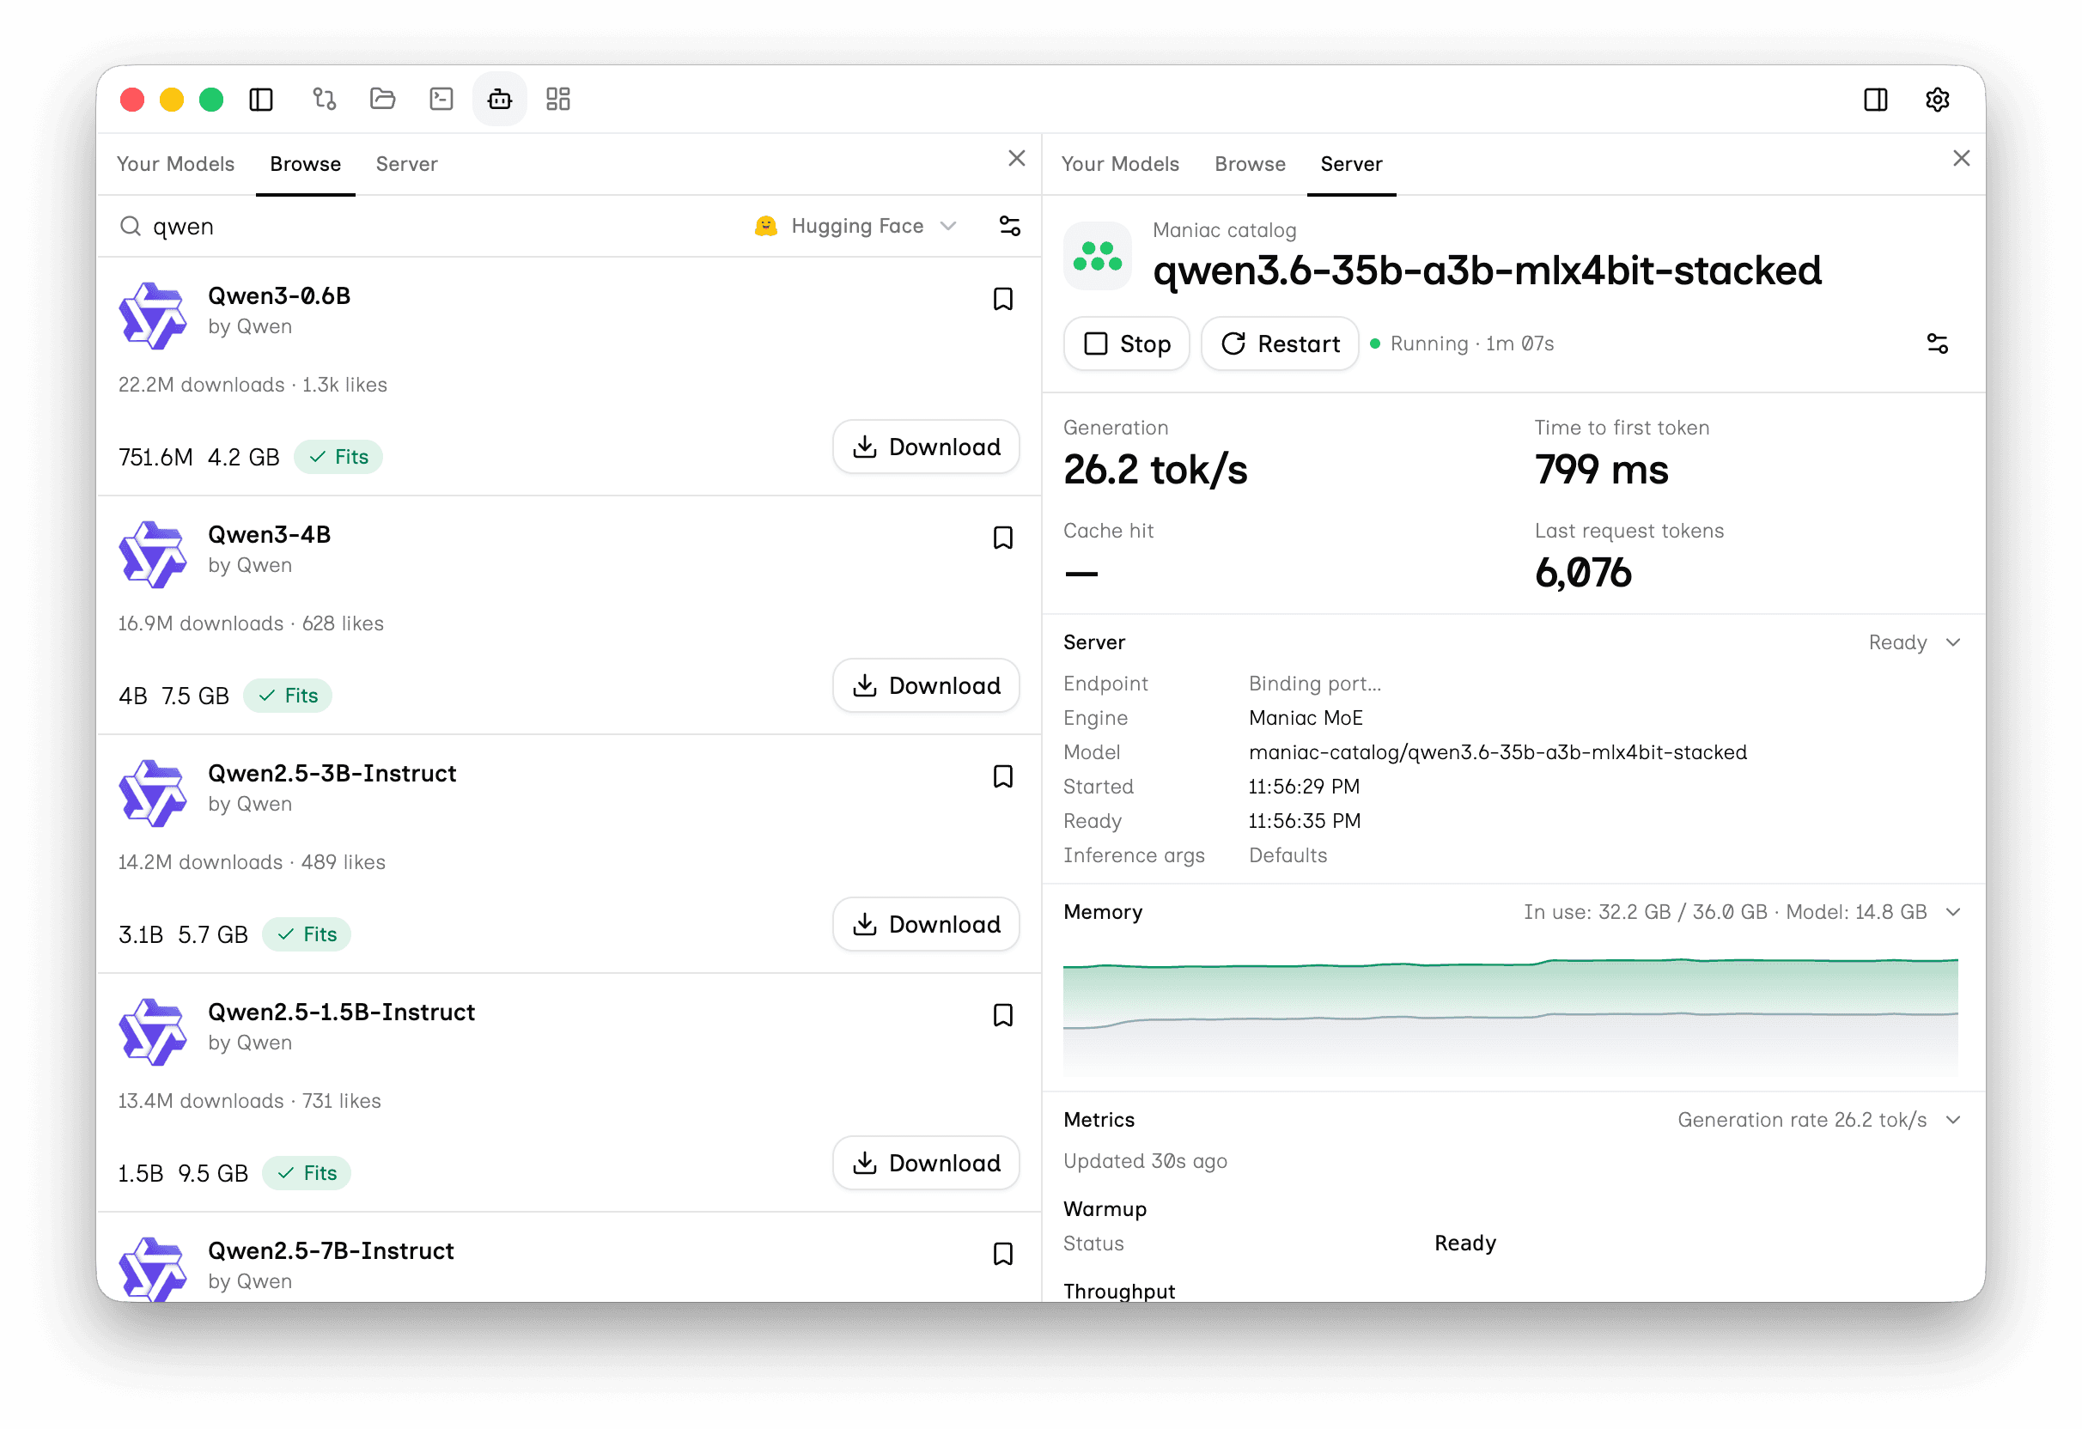Viewport: 2082px width, 1429px height.
Task: Close the right Server pane
Action: click(1961, 159)
